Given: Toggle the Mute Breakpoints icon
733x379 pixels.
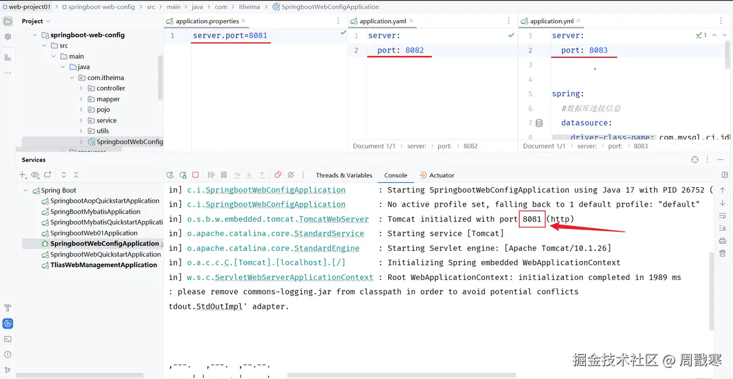Looking at the screenshot, I should (x=290, y=175).
